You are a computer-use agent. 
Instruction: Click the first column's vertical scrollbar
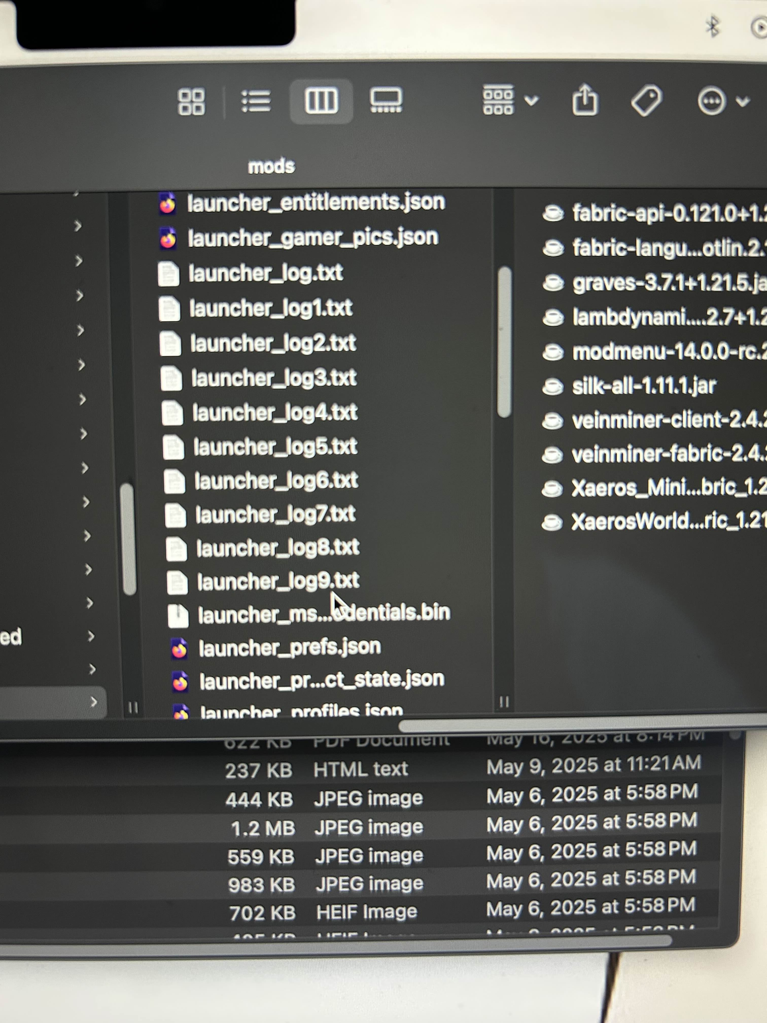(128, 539)
